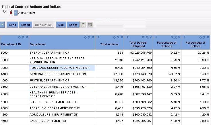Viewport: 211px width, 125px height.
Task: Select GENERAL SERVICES ADMINISTRATION cell
Action: [x=62, y=74]
